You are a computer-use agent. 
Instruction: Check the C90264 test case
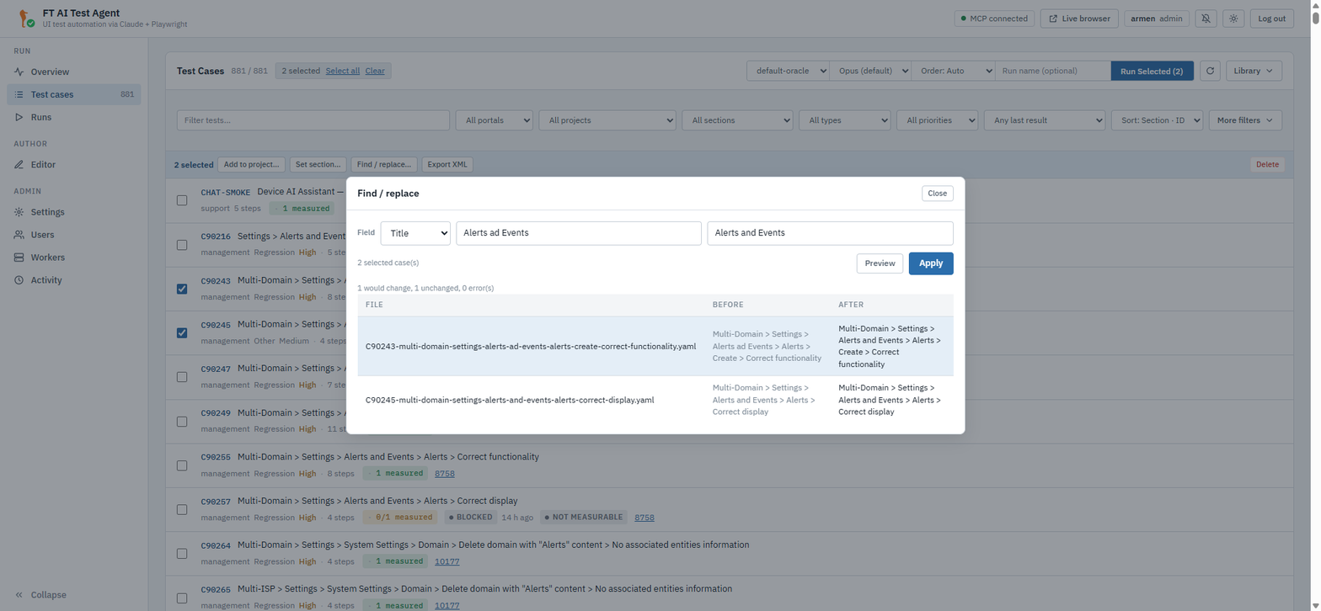pyautogui.click(x=182, y=554)
